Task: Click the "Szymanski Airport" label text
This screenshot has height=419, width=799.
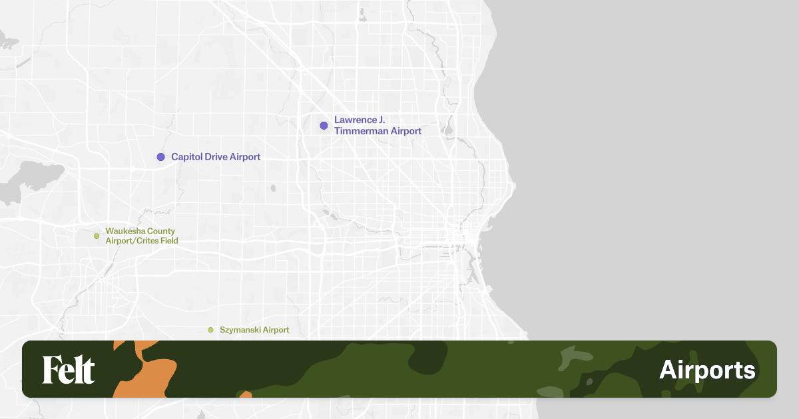Action: pos(254,329)
